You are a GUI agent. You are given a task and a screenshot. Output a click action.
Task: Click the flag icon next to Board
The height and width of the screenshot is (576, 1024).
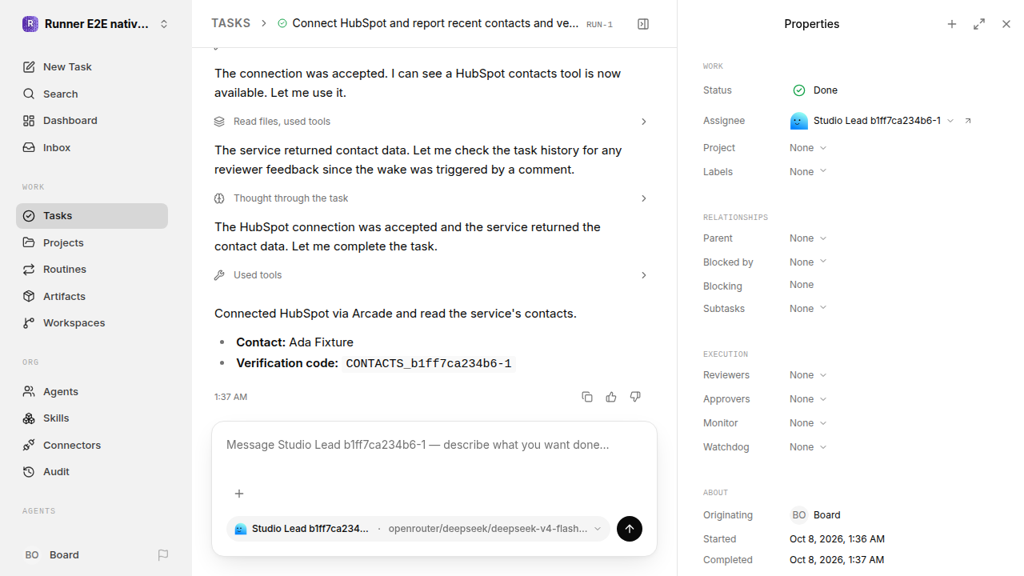pos(163,555)
